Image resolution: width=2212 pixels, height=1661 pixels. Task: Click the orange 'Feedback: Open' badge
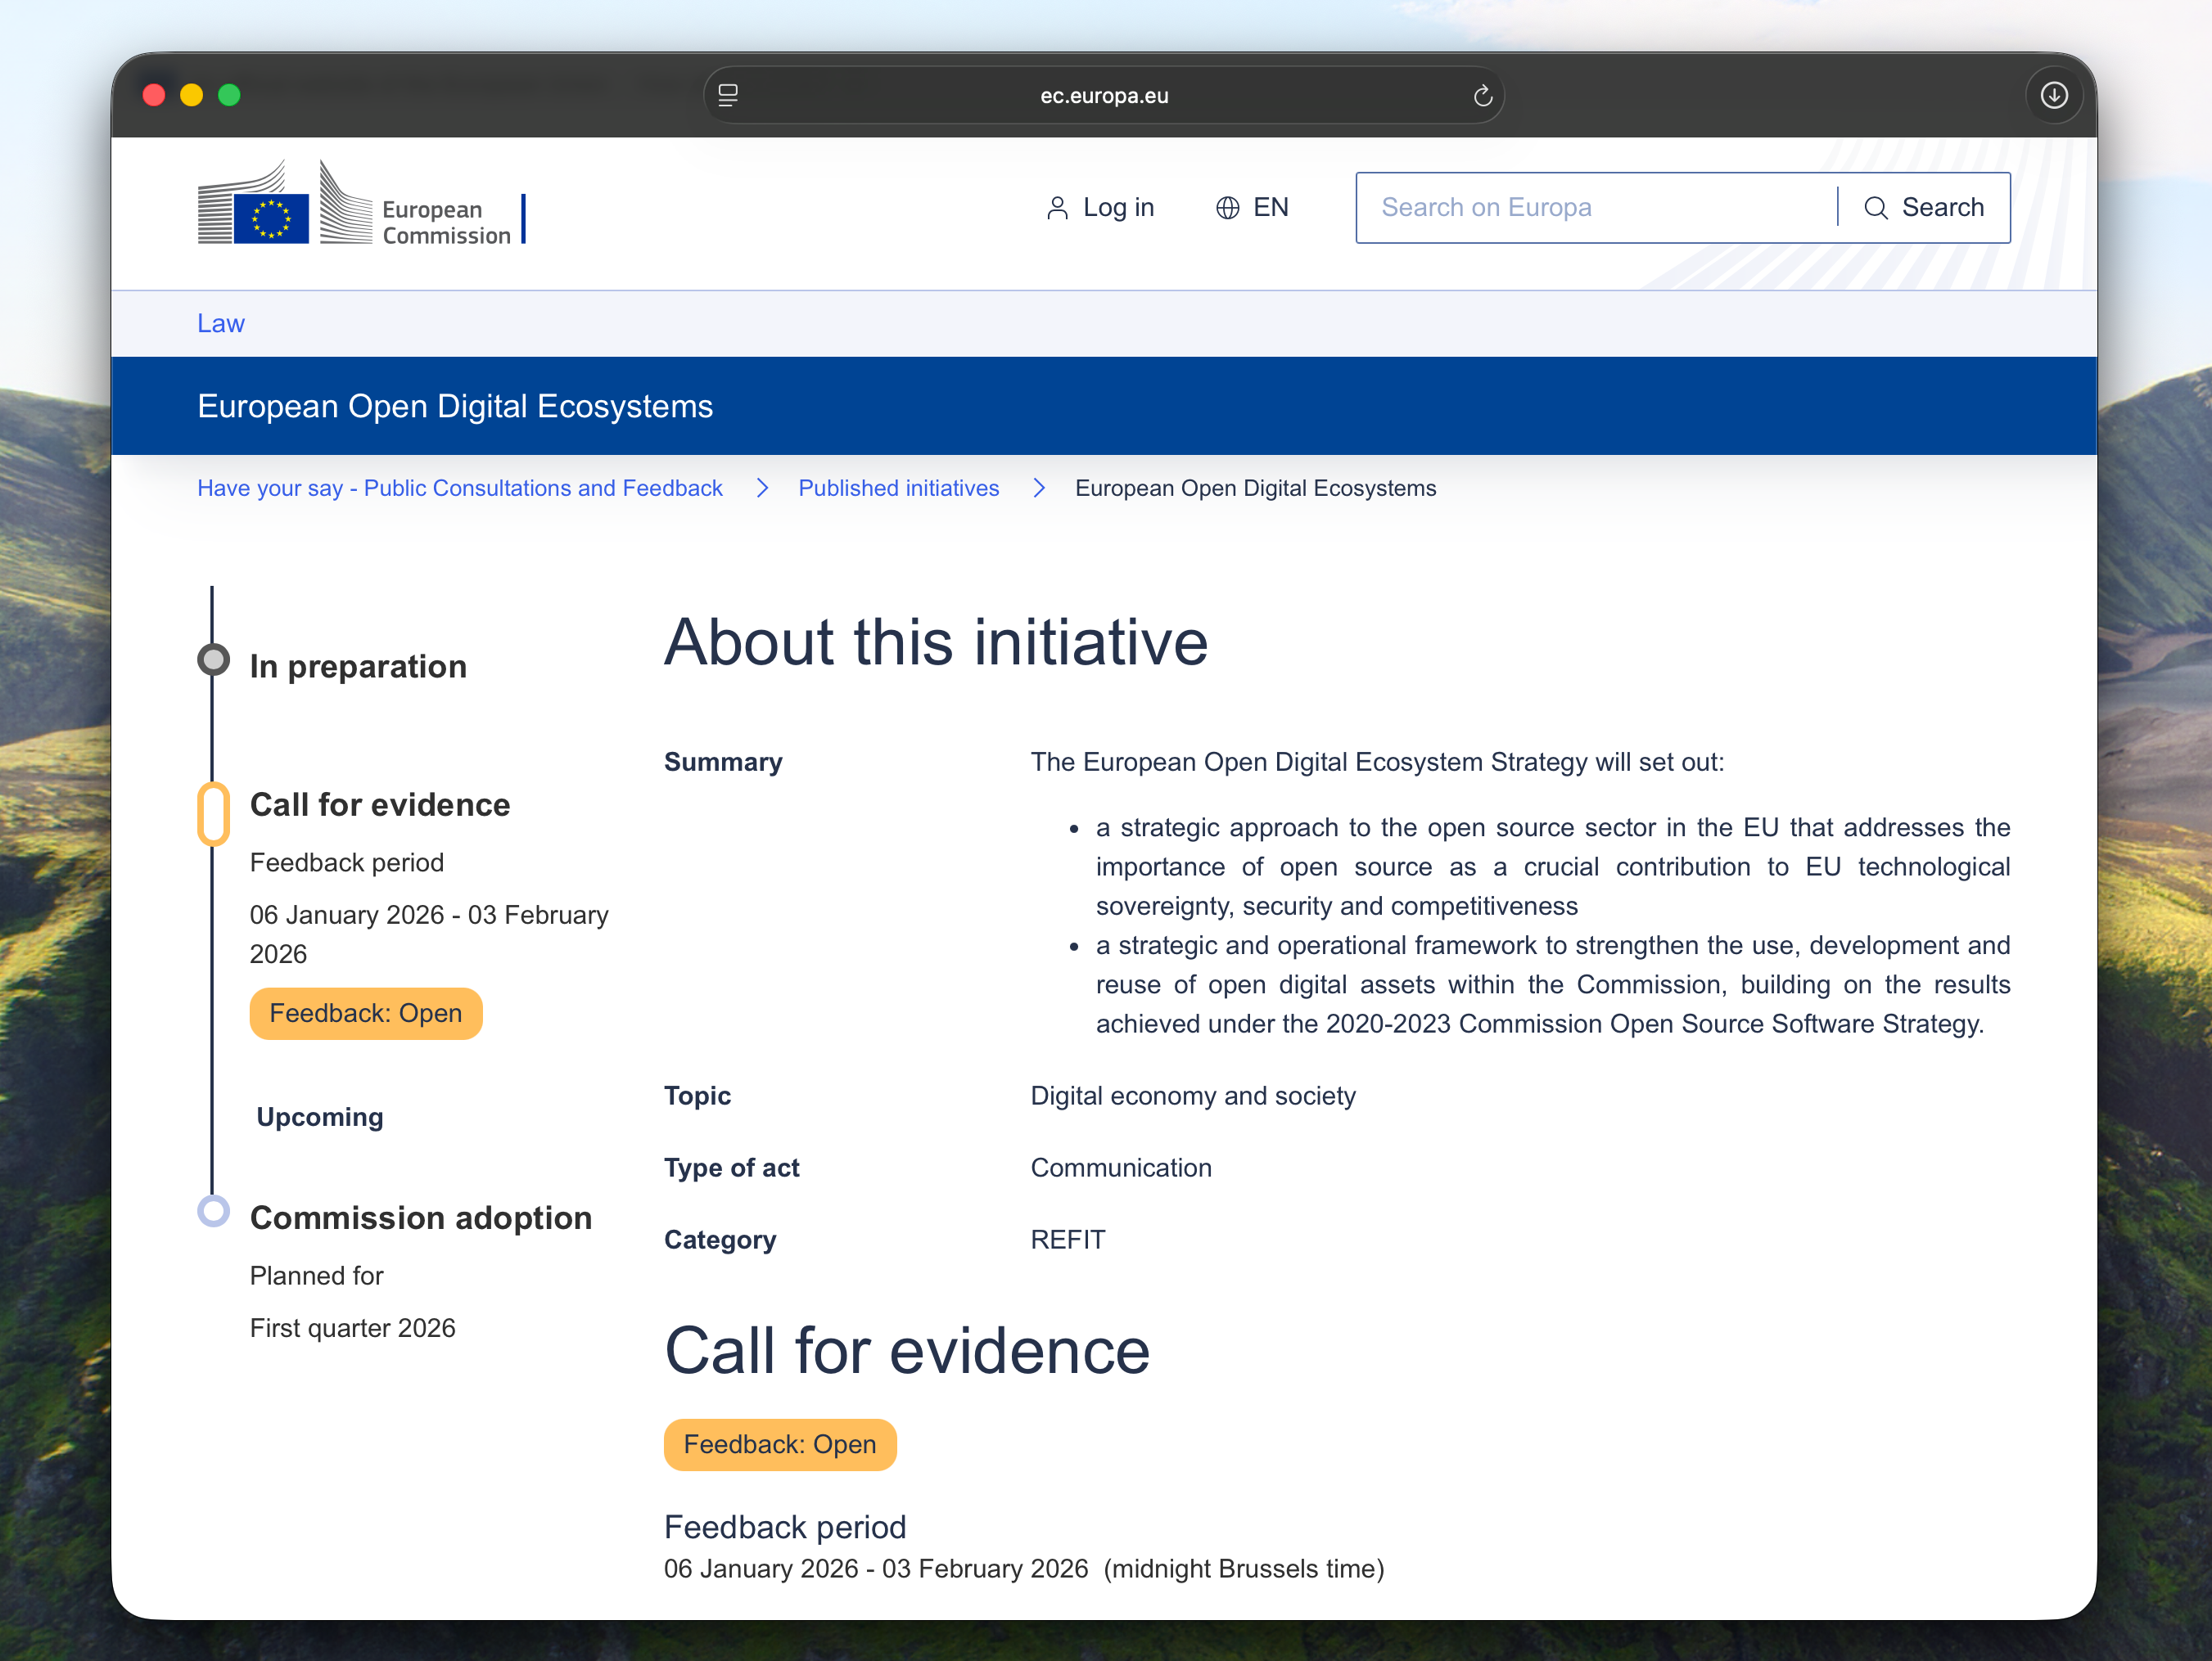[x=366, y=1012]
